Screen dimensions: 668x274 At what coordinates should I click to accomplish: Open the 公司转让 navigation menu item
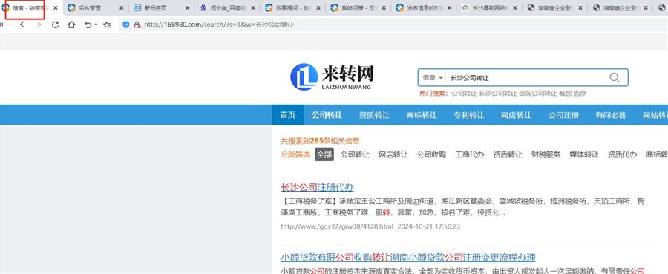point(327,115)
